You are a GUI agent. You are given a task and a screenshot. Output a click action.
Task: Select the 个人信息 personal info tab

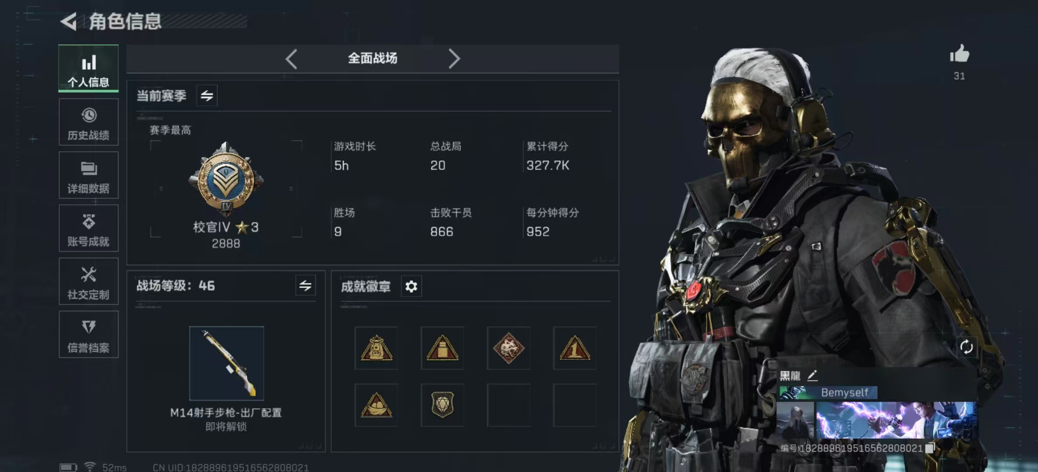point(89,69)
